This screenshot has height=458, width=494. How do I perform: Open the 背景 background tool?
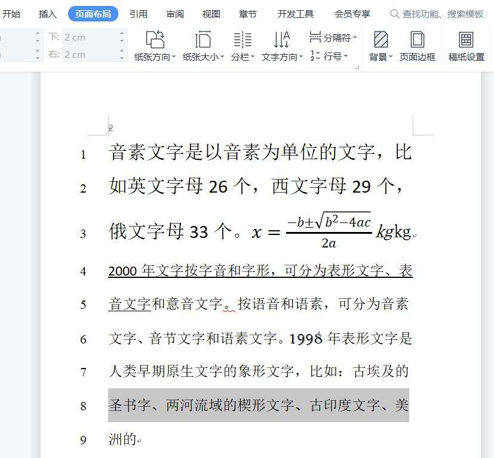(x=381, y=46)
